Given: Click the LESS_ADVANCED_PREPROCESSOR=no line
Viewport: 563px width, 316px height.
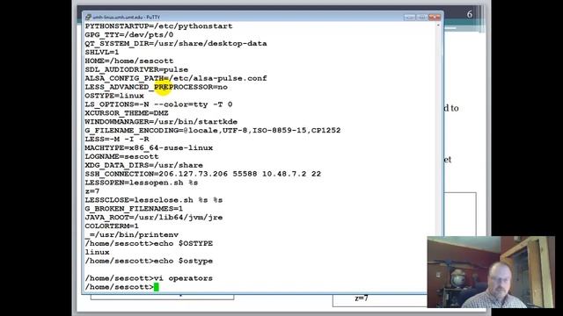Looking at the screenshot, I should pyautogui.click(x=157, y=87).
